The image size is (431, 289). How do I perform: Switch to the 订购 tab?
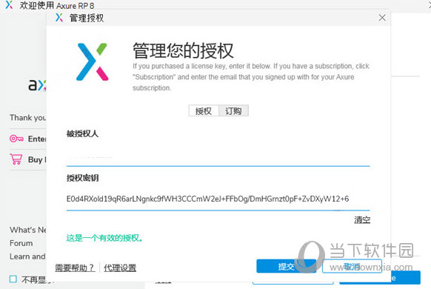[233, 111]
